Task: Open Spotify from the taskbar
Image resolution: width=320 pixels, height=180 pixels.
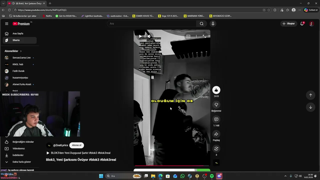Action: pos(212,176)
